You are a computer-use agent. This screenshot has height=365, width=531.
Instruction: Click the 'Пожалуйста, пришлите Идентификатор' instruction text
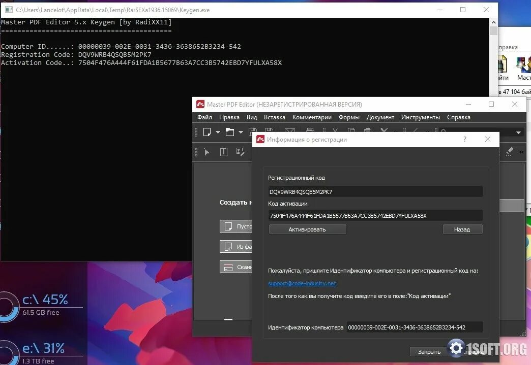373,271
